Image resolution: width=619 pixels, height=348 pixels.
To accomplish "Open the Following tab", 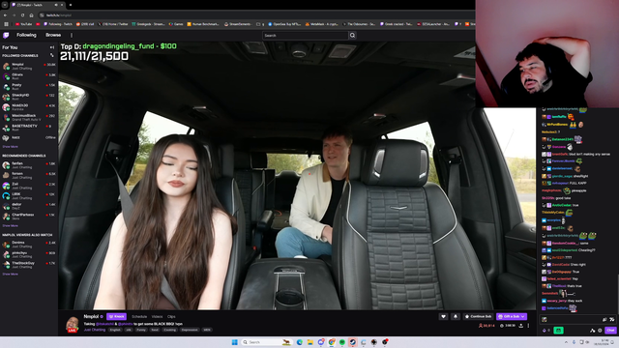I will (26, 35).
